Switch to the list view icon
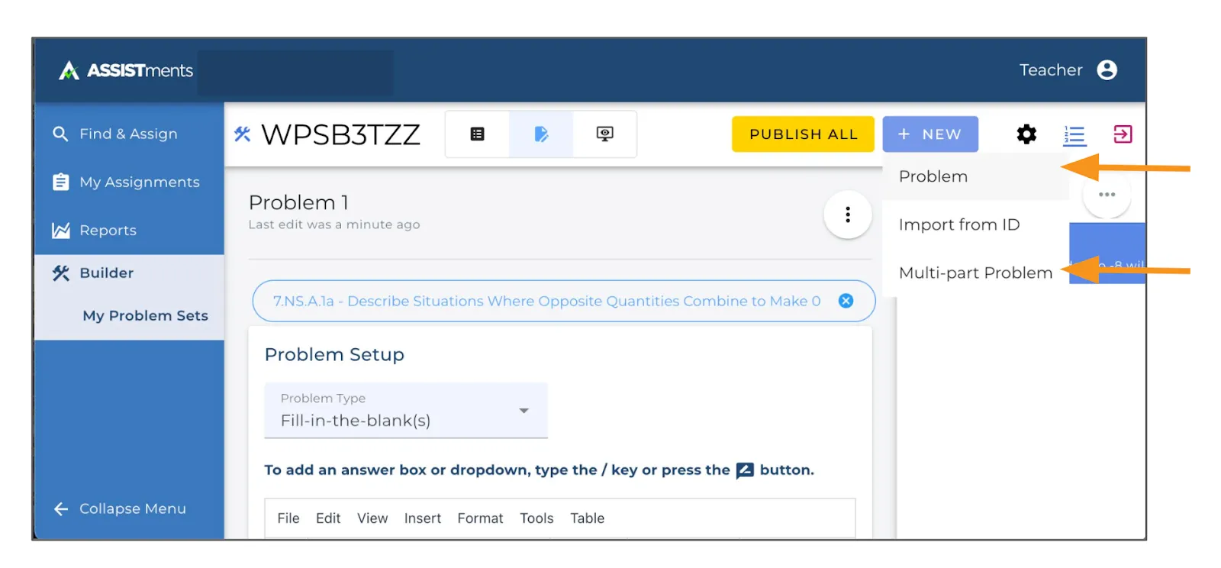 pyautogui.click(x=477, y=134)
